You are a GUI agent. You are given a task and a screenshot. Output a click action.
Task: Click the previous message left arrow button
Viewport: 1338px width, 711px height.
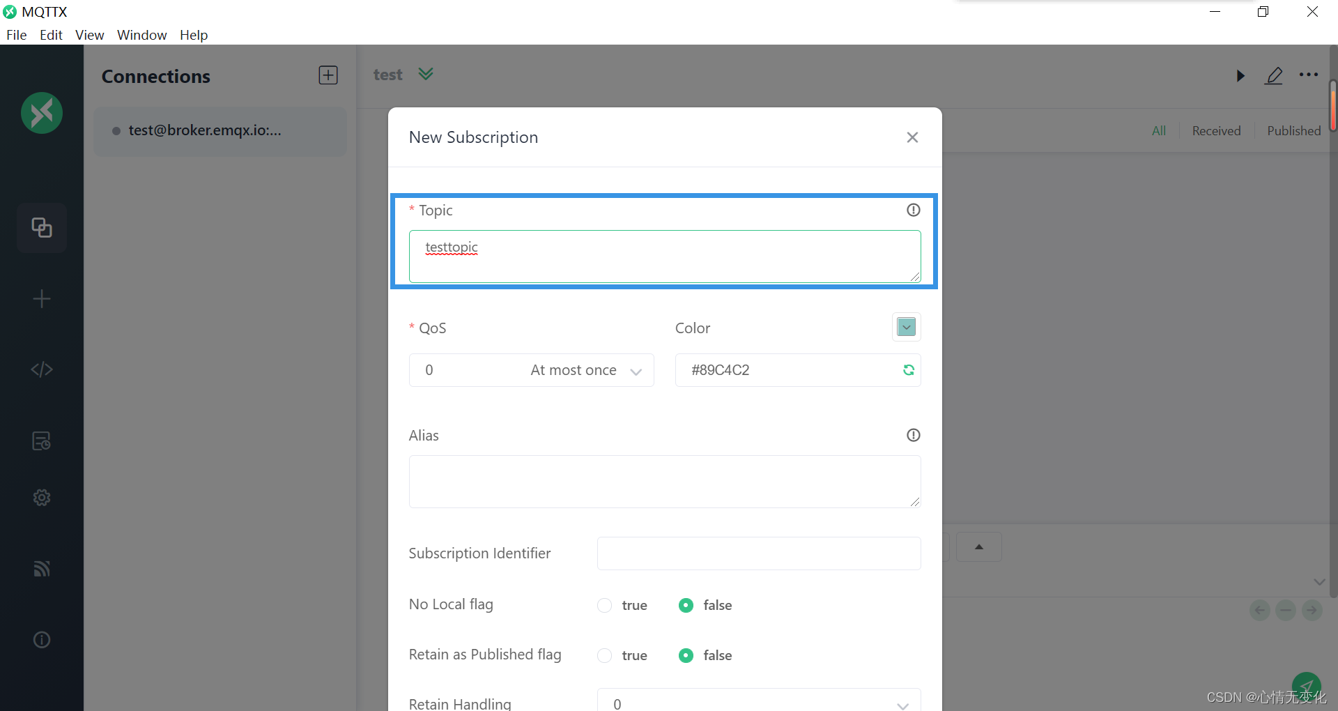[x=1260, y=611]
